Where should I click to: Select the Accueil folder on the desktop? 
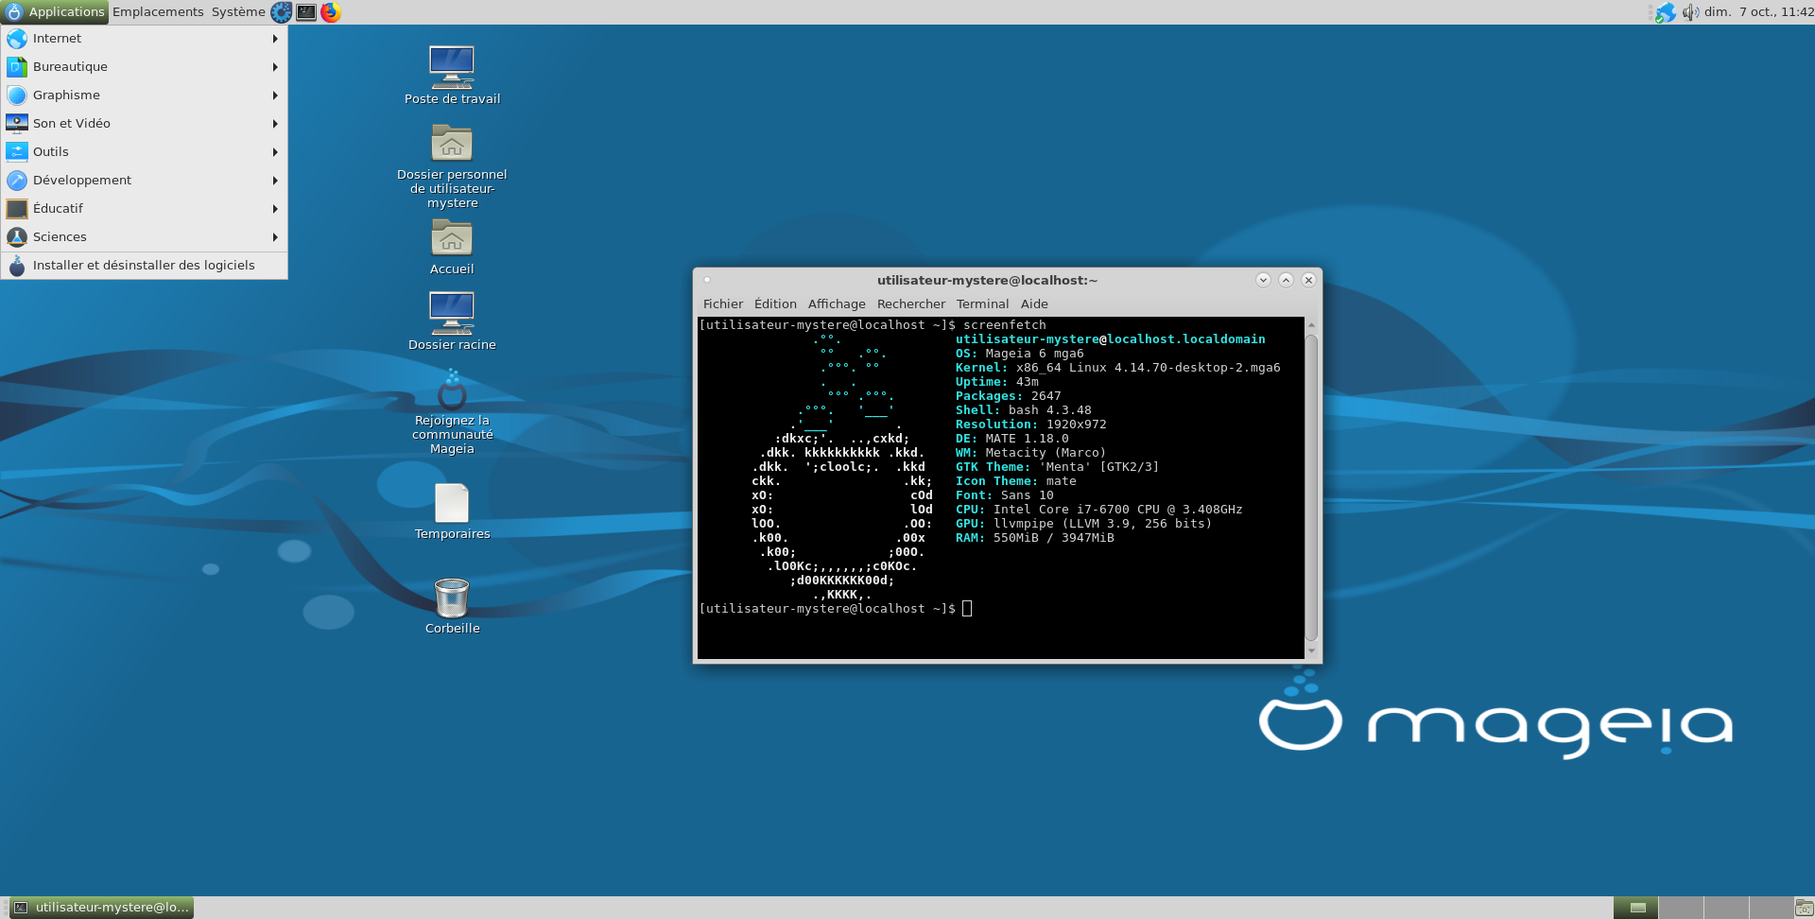(x=452, y=247)
